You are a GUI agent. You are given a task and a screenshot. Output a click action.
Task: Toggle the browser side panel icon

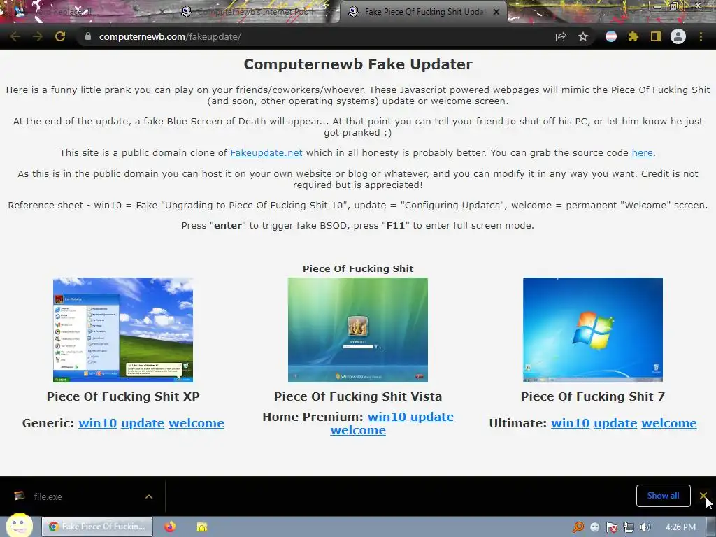click(x=656, y=36)
